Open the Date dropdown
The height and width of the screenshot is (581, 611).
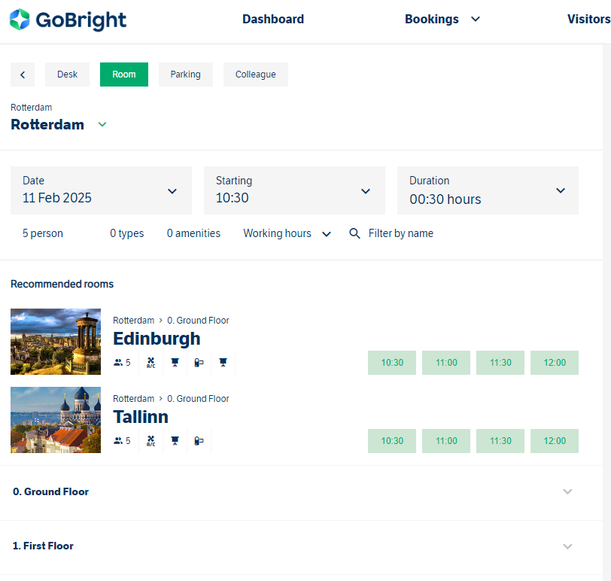[102, 190]
